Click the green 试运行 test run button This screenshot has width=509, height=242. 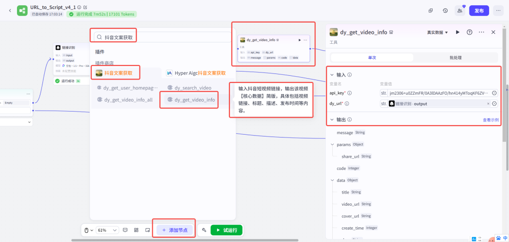click(227, 230)
